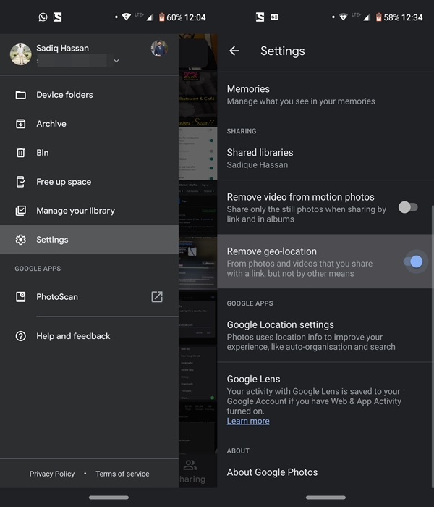Image resolution: width=434 pixels, height=507 pixels.
Task: Open PhotoScan external link icon
Action: coord(156,296)
